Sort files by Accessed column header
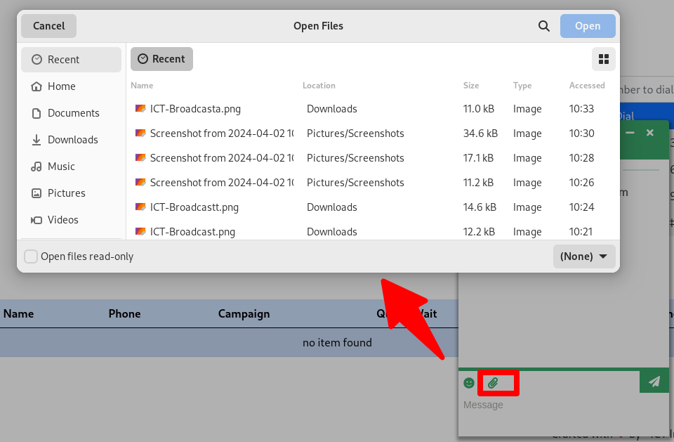This screenshot has height=442, width=674. (586, 86)
